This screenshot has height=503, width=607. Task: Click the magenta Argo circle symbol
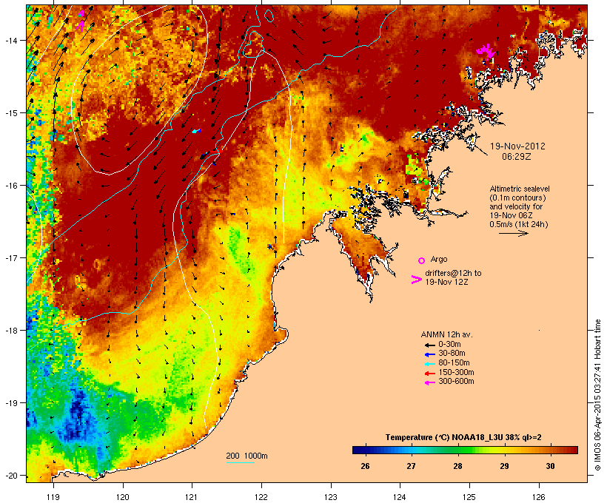[x=422, y=260]
